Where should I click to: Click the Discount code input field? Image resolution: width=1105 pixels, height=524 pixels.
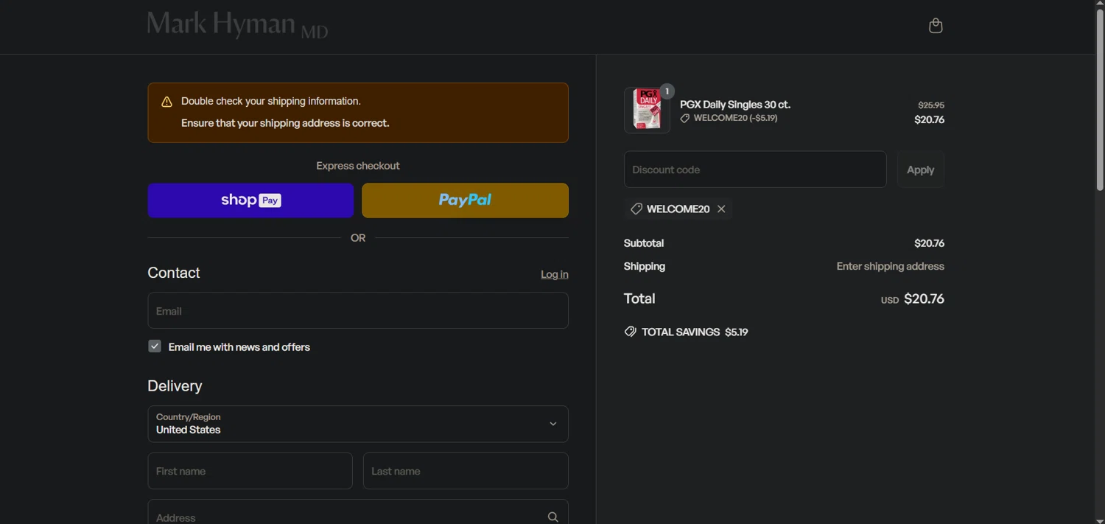pos(755,170)
